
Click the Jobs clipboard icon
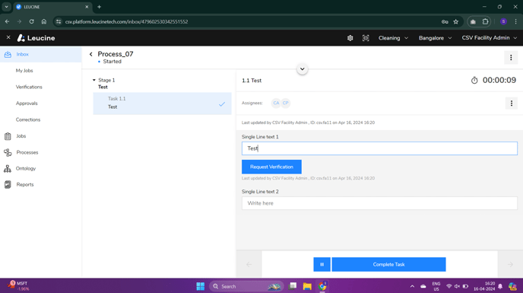[x=8, y=136]
